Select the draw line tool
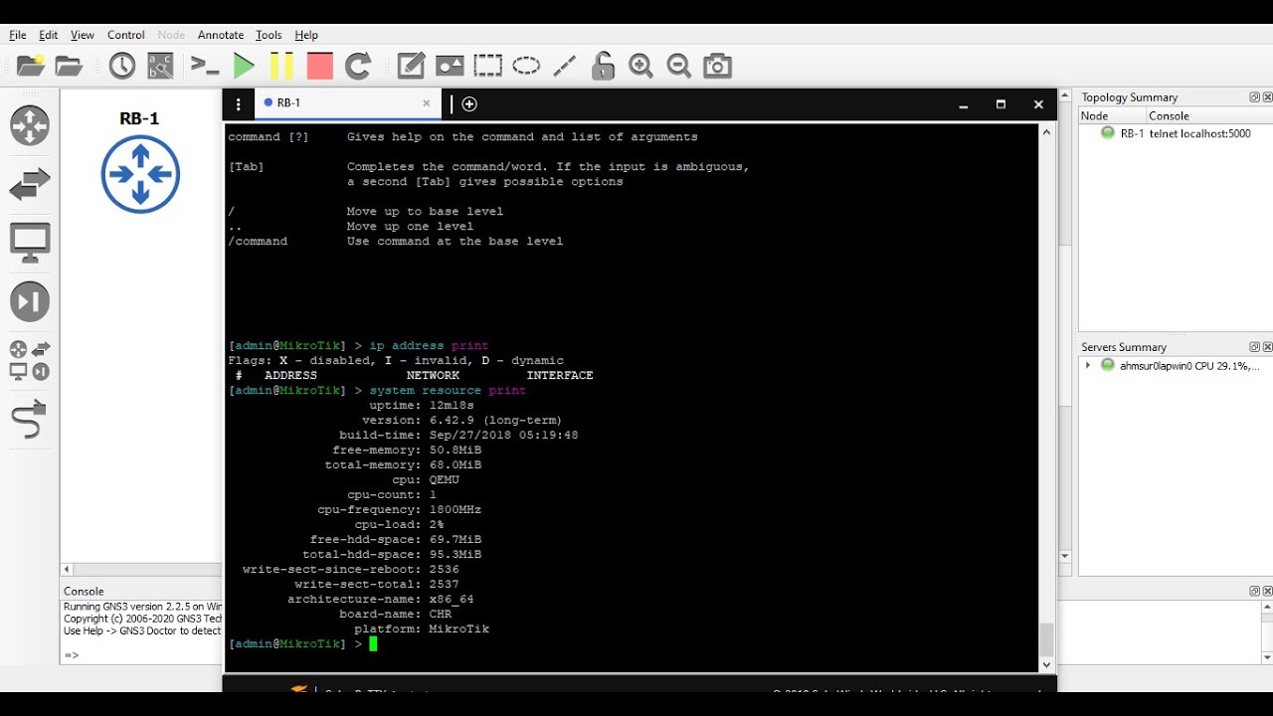The width and height of the screenshot is (1273, 716). (x=564, y=67)
